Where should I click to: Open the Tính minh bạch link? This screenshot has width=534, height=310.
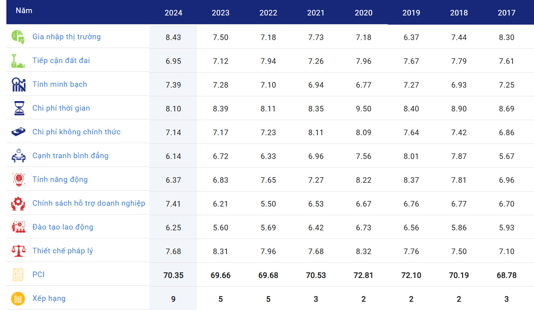pos(60,84)
